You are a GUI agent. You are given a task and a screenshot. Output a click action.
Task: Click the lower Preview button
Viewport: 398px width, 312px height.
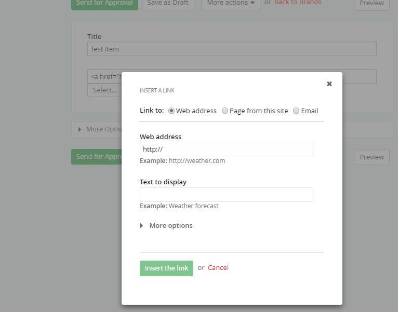click(372, 157)
